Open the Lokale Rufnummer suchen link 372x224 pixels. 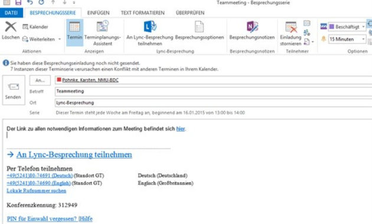36,191
